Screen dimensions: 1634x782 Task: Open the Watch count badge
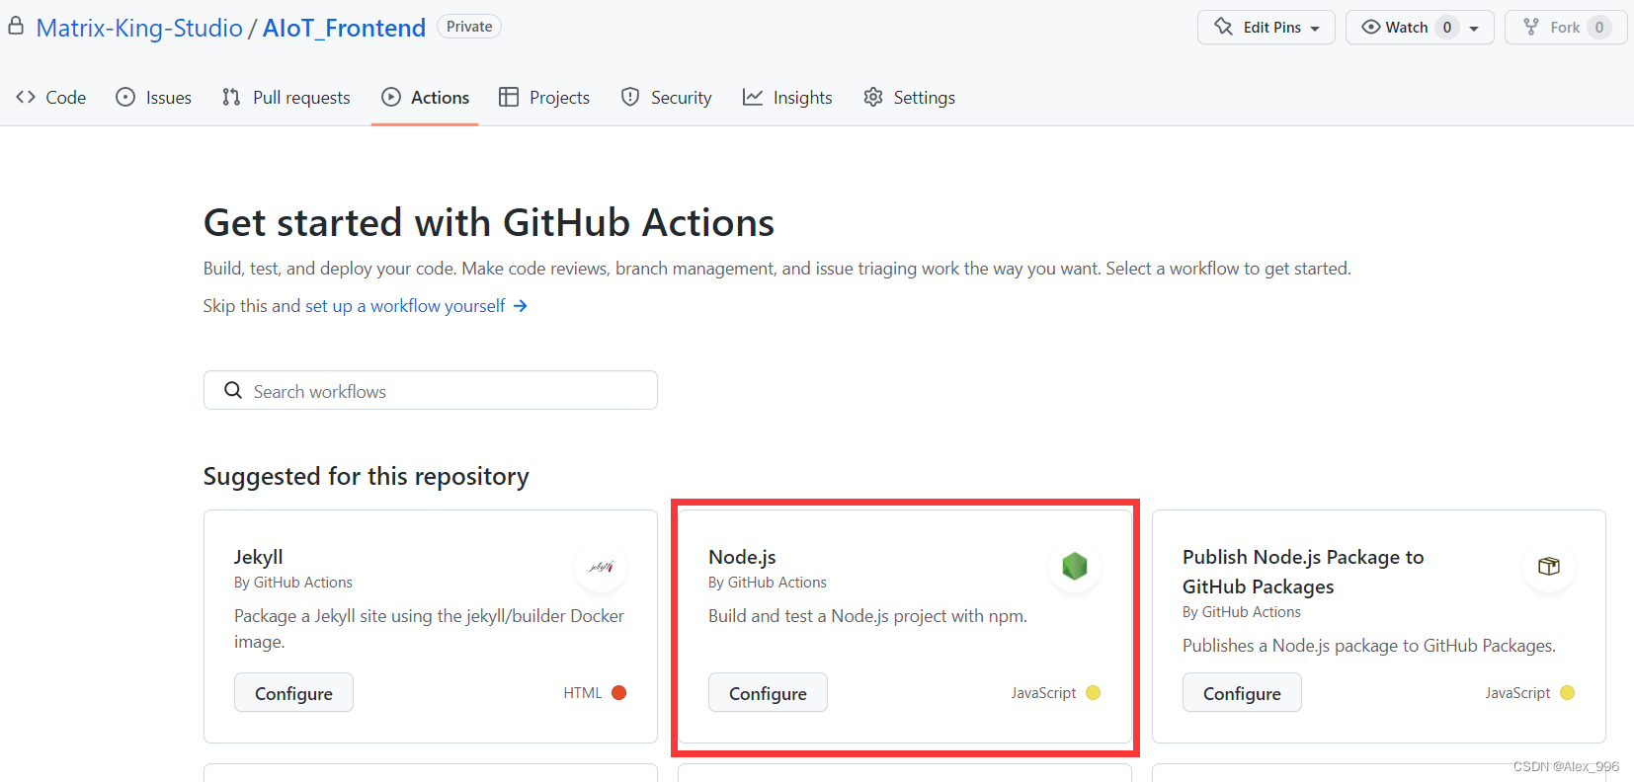(1446, 28)
